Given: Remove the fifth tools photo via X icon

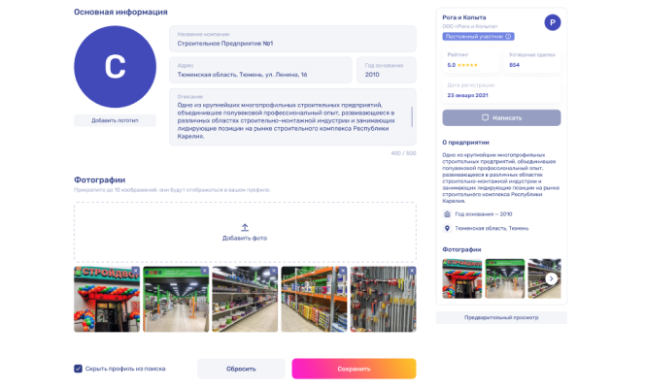Looking at the screenshot, I should (412, 271).
